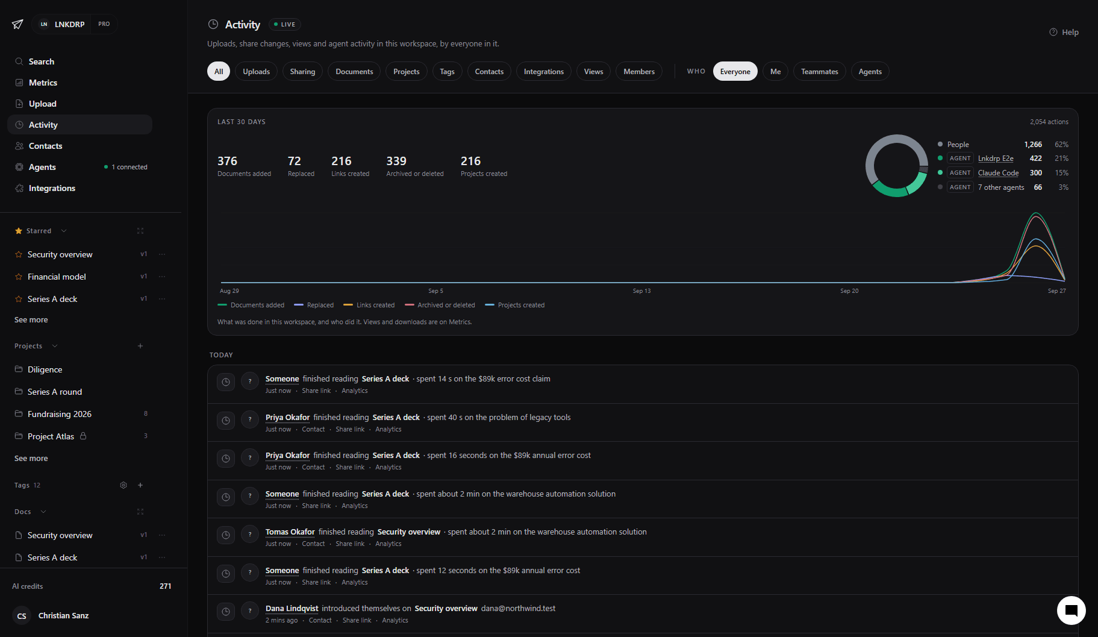Viewport: 1098px width, 637px height.
Task: Open the Search sidebar item
Action: pos(80,61)
